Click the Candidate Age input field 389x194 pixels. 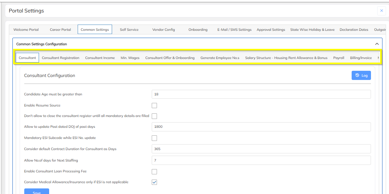pyautogui.click(x=261, y=94)
